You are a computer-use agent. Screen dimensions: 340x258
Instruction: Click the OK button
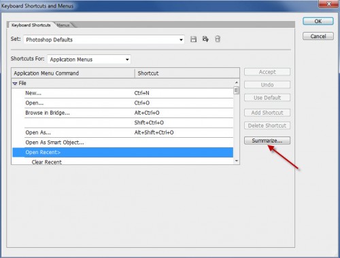(318, 21)
